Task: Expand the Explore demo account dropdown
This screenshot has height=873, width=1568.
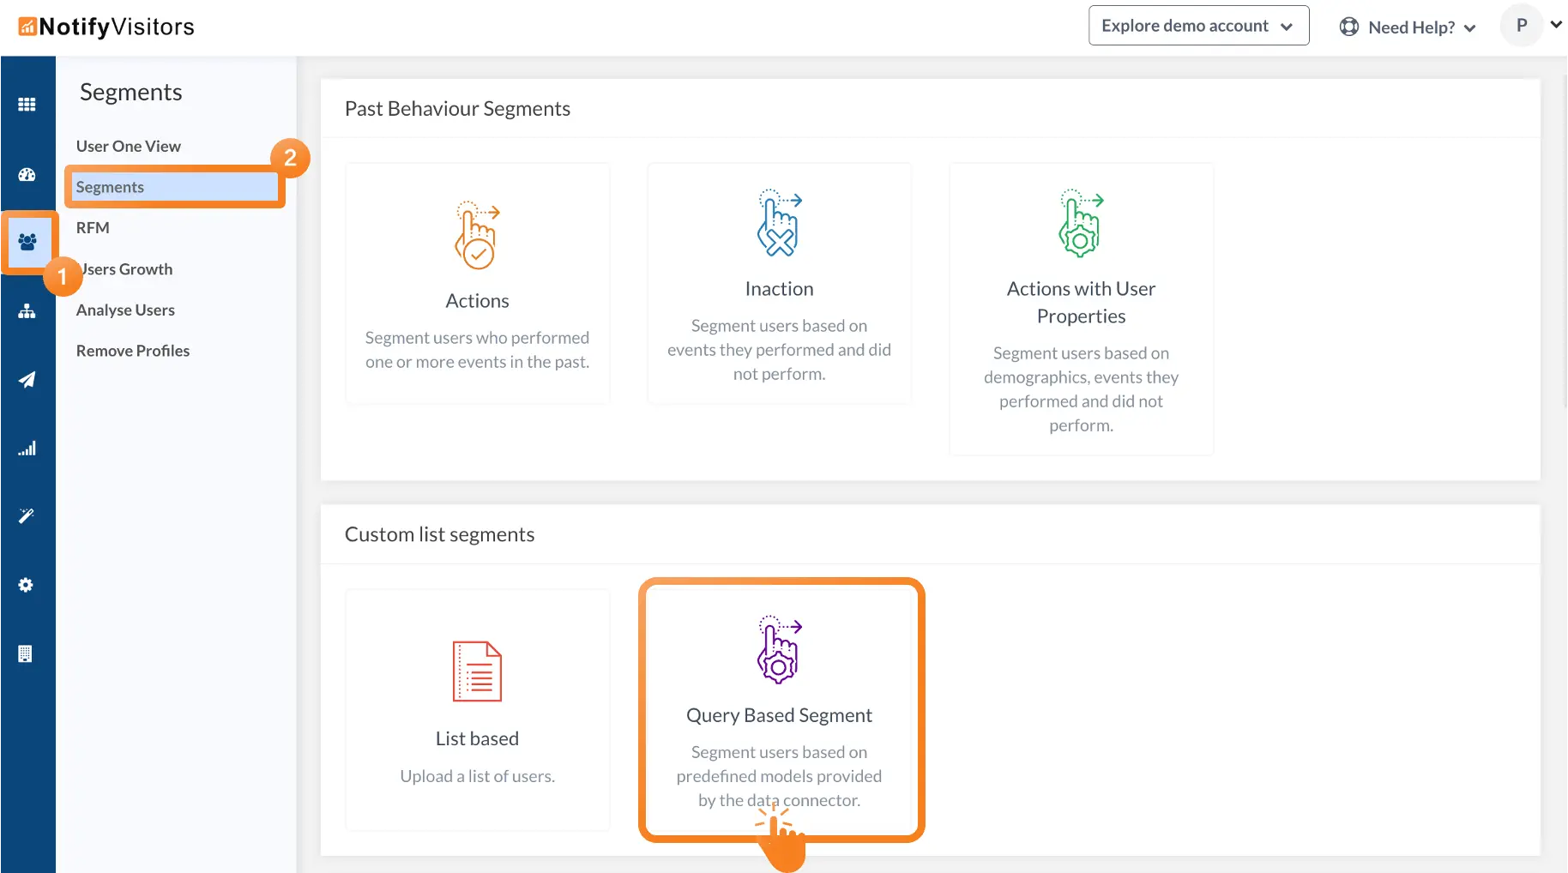Action: coord(1197,26)
